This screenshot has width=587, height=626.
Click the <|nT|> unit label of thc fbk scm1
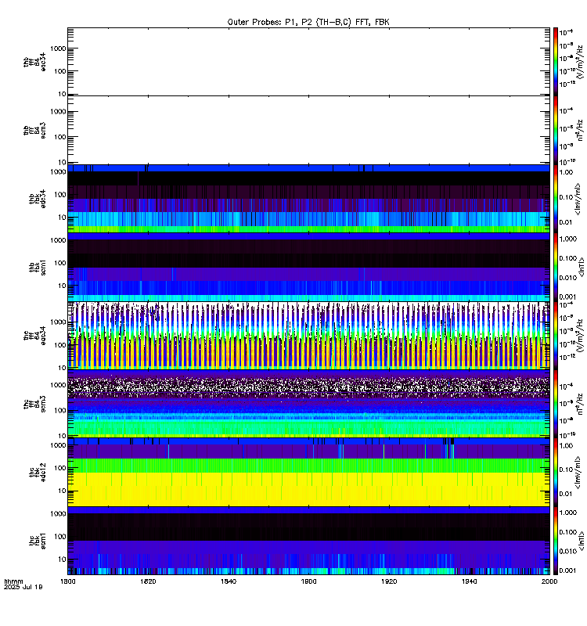point(582,541)
